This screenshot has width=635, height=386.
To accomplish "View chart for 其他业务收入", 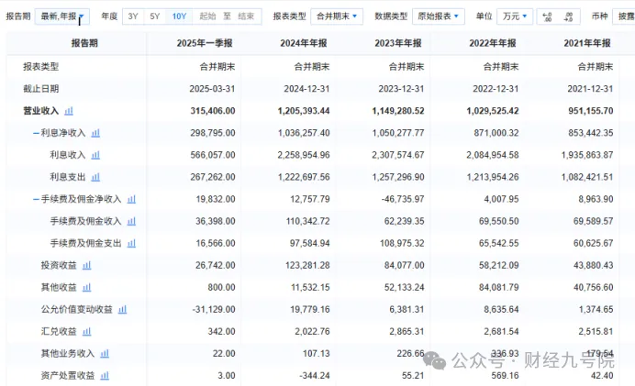I will tap(105, 354).
